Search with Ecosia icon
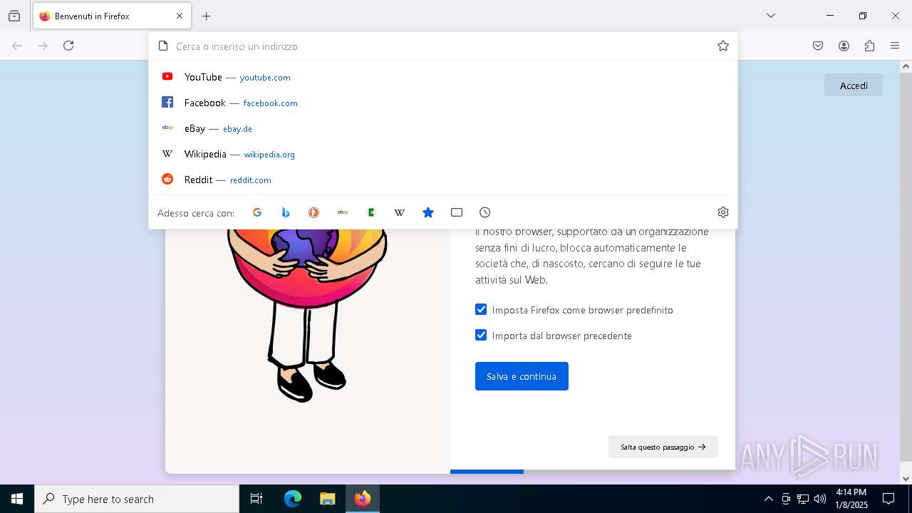912x513 pixels. [371, 212]
